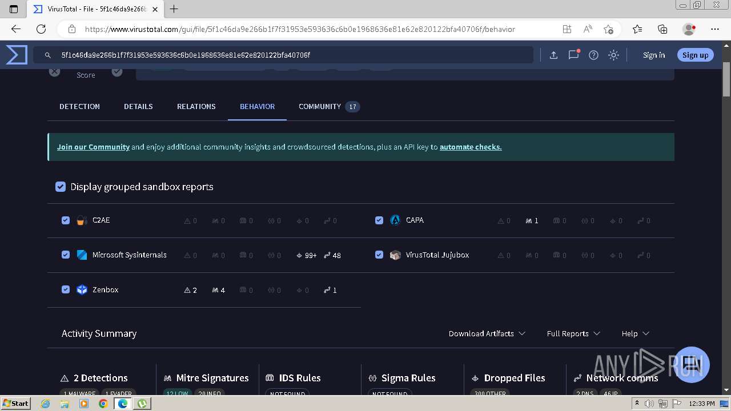This screenshot has width=731, height=411.
Task: Click the Read aloud icon
Action: tap(588, 29)
